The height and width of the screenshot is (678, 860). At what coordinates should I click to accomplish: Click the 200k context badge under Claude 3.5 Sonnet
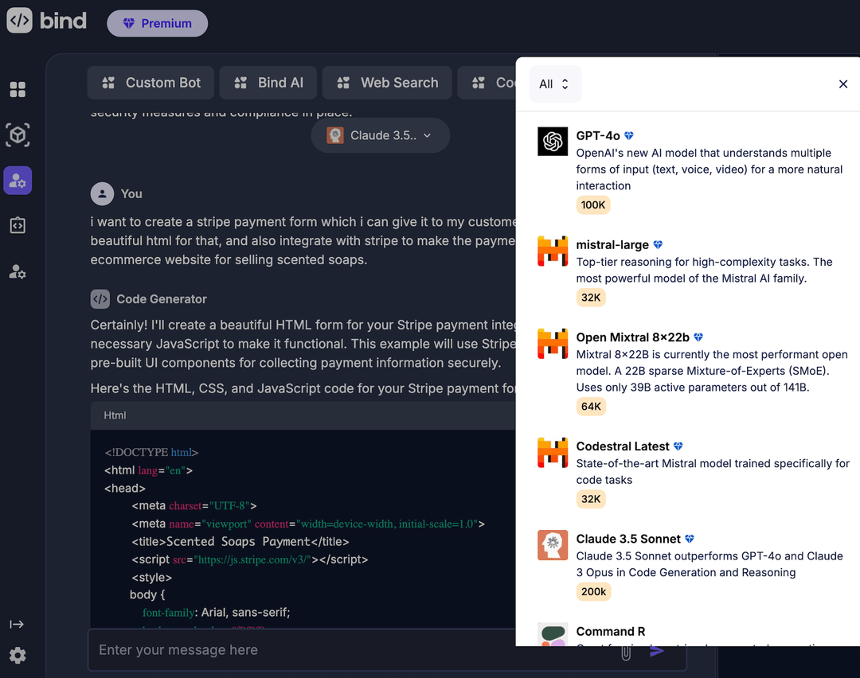click(593, 591)
